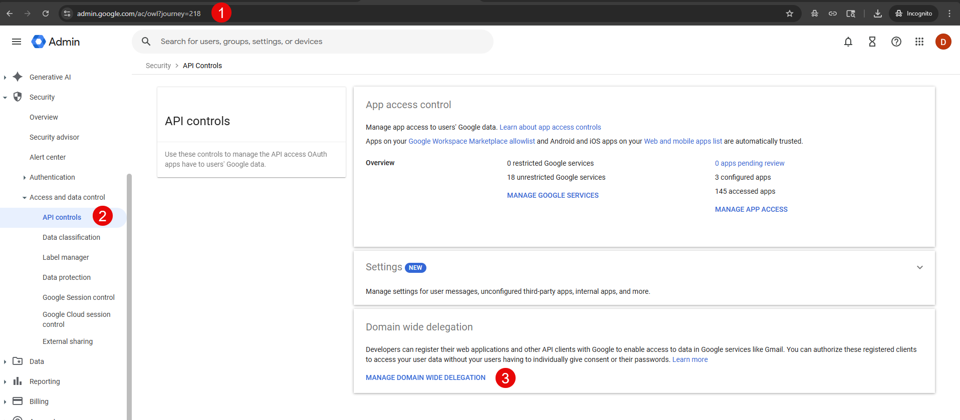Image resolution: width=960 pixels, height=420 pixels.
Task: Reload the page with the refresh icon
Action: (46, 14)
